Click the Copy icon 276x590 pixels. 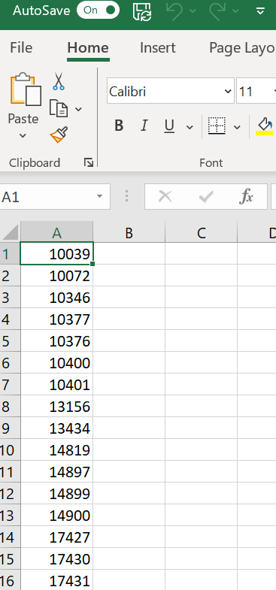click(59, 109)
